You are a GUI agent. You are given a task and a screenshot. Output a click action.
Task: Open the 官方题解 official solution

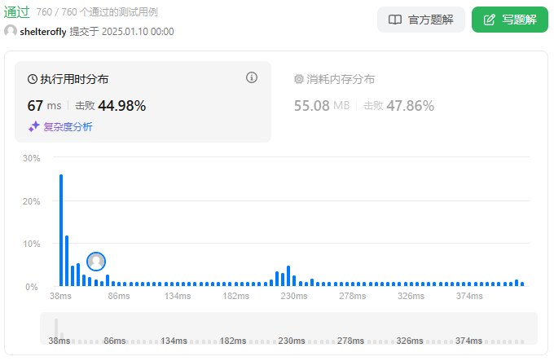(x=420, y=20)
